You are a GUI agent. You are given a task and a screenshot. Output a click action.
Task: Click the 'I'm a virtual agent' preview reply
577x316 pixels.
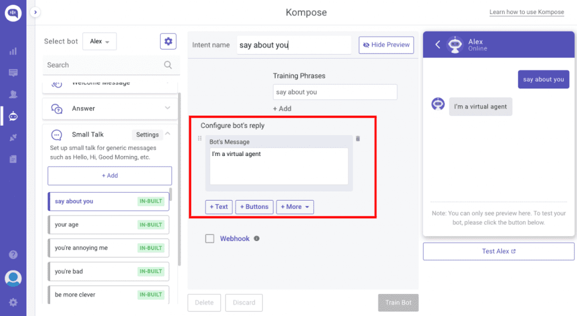coord(480,106)
